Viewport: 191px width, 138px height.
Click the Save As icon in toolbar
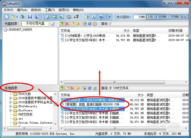37,17
